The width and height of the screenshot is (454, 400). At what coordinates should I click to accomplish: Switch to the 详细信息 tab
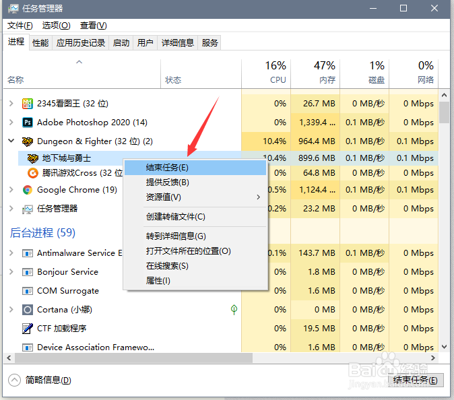pos(177,43)
